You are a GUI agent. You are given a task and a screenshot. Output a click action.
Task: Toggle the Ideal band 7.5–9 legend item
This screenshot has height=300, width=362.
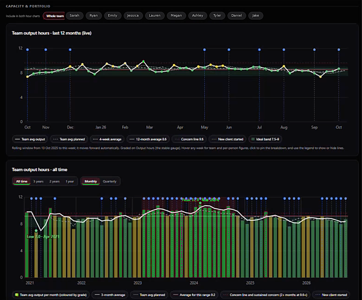265,139
